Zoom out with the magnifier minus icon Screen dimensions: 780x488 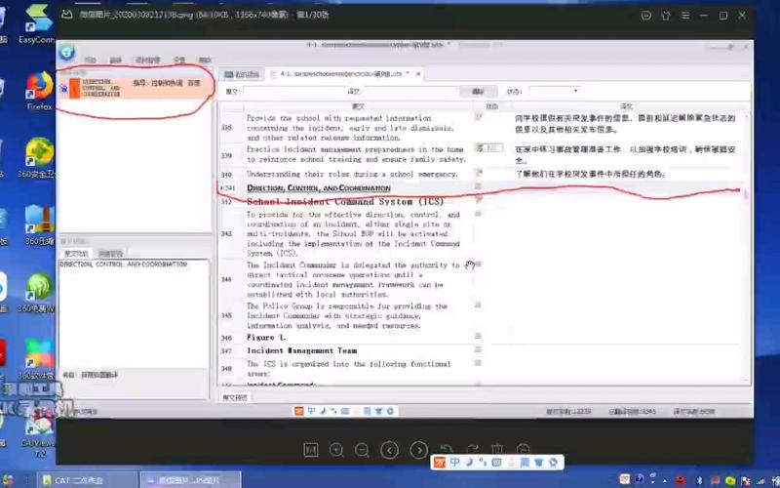pos(362,450)
